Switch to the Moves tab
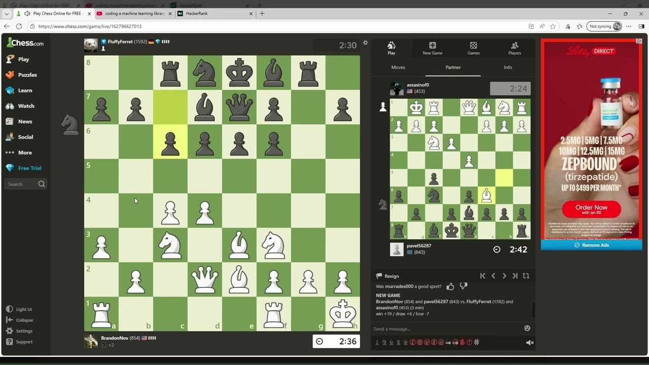 pyautogui.click(x=398, y=67)
